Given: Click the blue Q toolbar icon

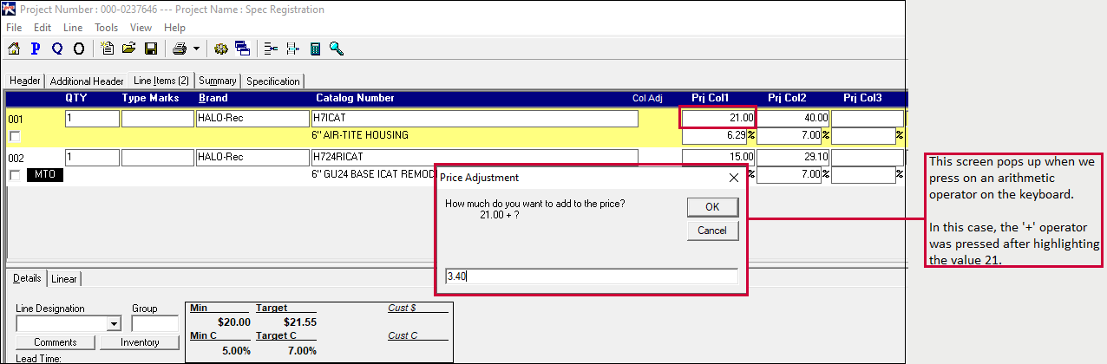Looking at the screenshot, I should coord(57,49).
